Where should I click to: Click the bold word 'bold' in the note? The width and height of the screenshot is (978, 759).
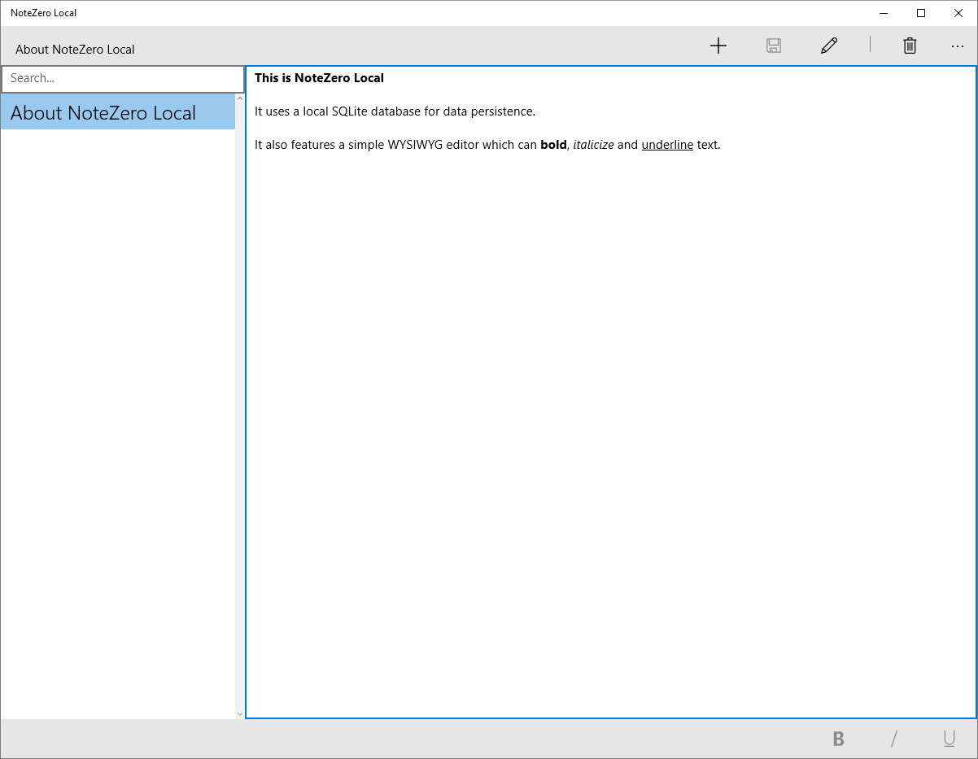pyautogui.click(x=553, y=145)
